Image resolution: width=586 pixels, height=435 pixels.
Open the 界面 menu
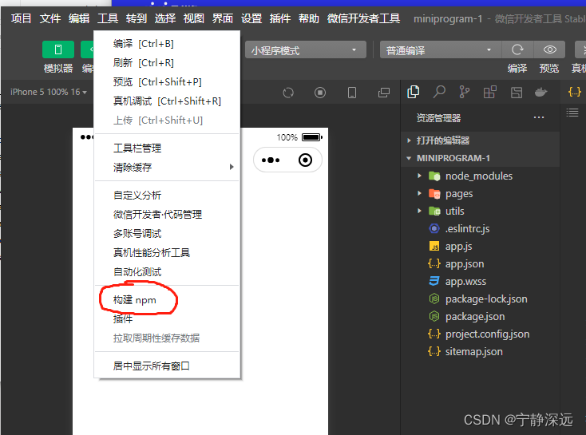pyautogui.click(x=223, y=18)
